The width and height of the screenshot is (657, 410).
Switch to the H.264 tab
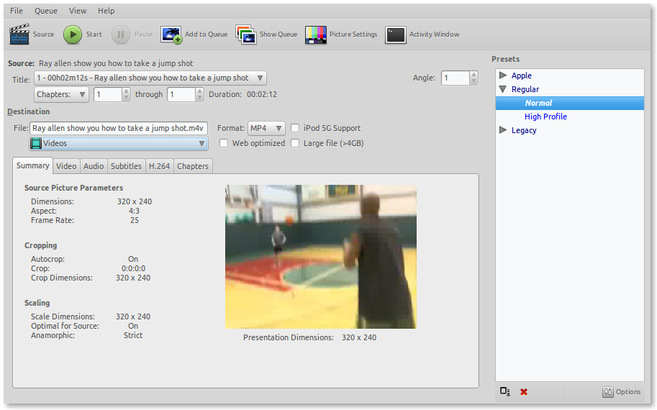[159, 166]
